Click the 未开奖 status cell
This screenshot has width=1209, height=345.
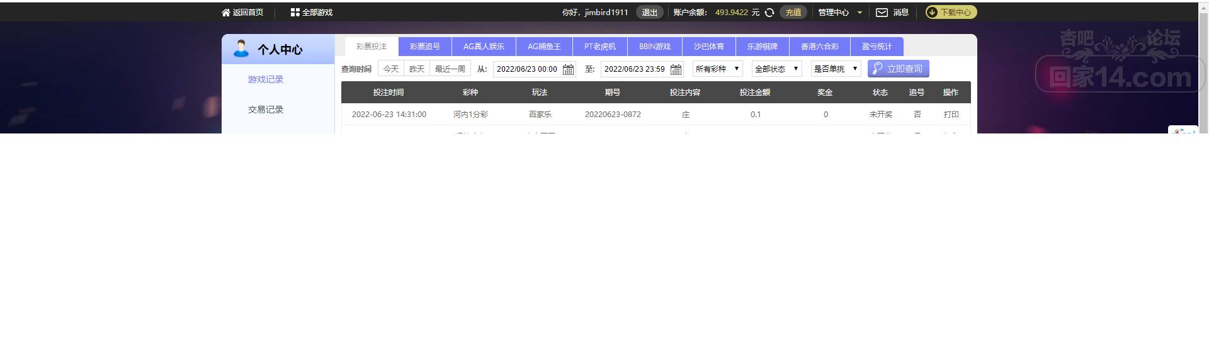click(881, 115)
